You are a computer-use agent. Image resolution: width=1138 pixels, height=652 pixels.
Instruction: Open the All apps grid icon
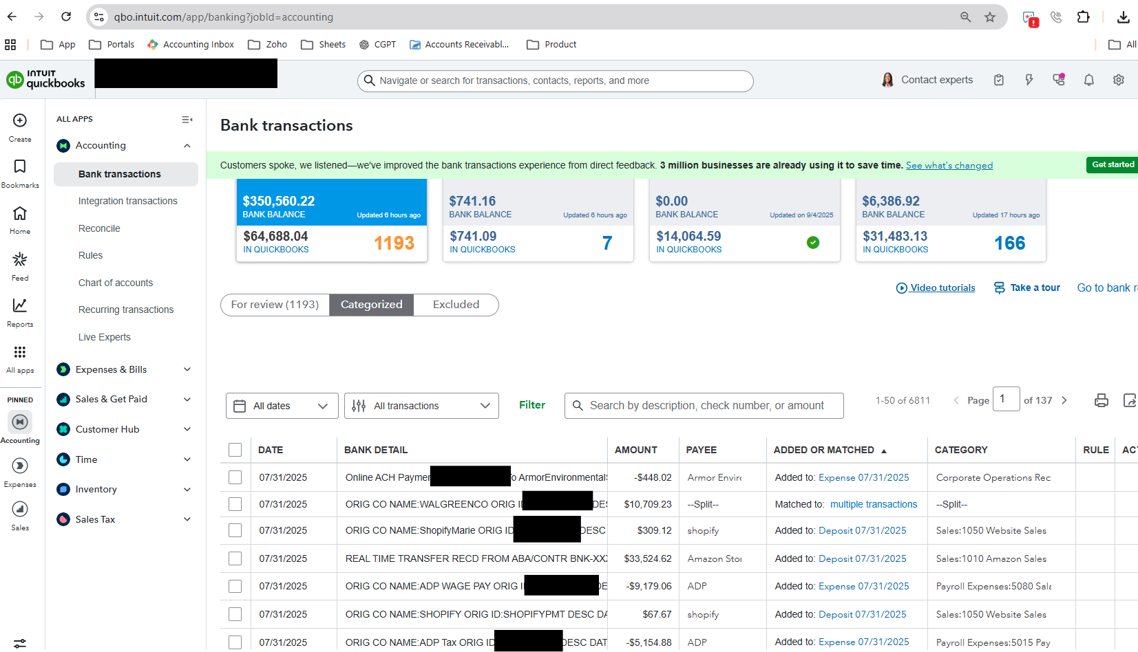(20, 352)
